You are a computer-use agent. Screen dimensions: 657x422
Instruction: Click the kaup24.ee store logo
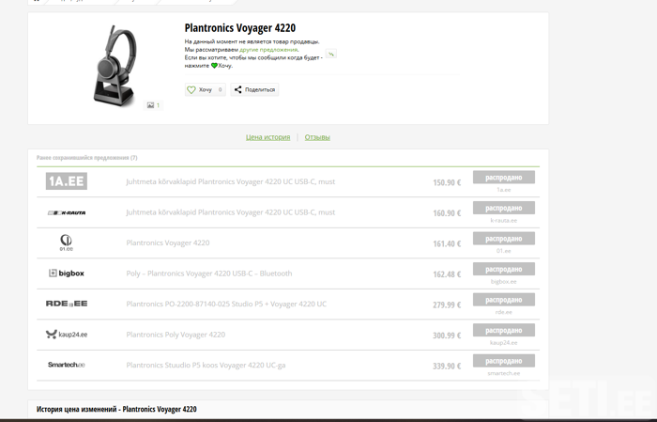click(x=67, y=335)
